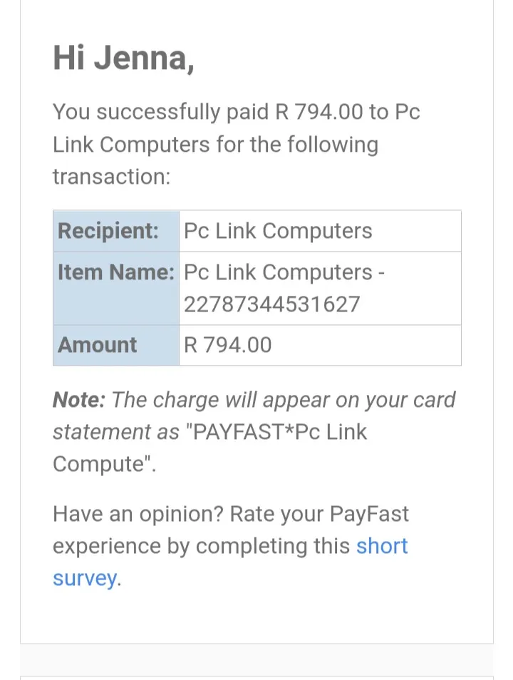Click the word "Compute" ending the note

100,464
